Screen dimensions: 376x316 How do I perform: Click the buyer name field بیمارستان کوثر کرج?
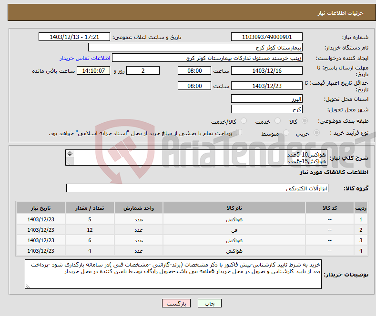pos(195,48)
